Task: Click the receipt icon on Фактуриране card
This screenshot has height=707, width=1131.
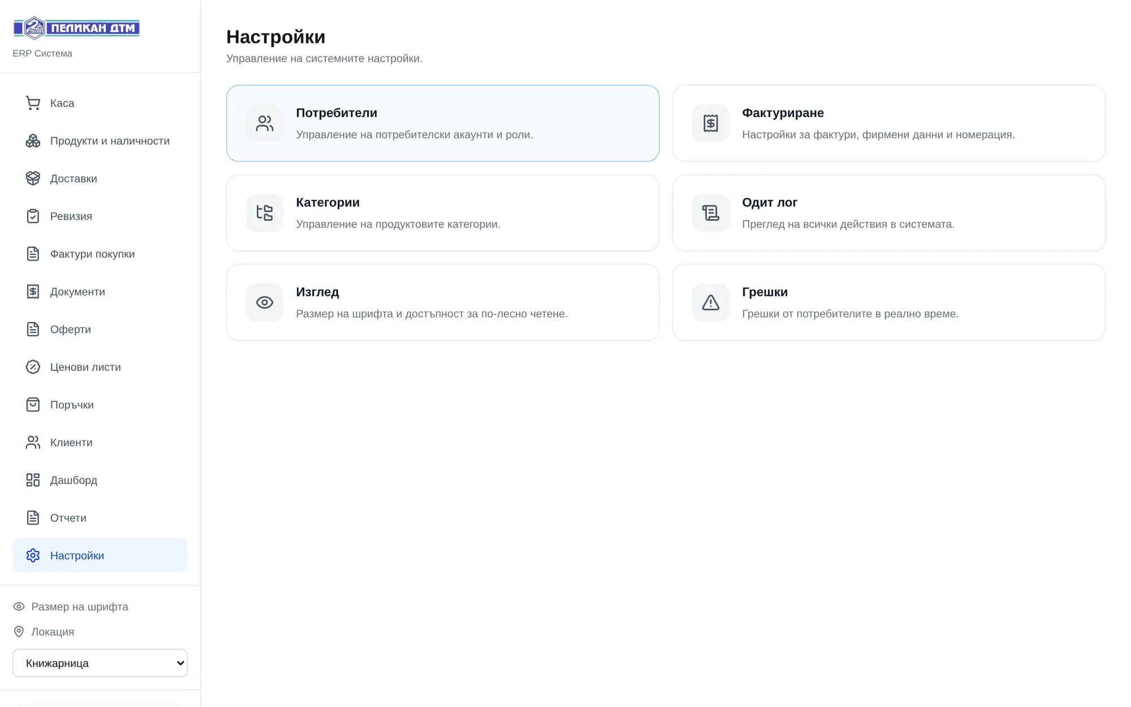Action: [x=711, y=123]
